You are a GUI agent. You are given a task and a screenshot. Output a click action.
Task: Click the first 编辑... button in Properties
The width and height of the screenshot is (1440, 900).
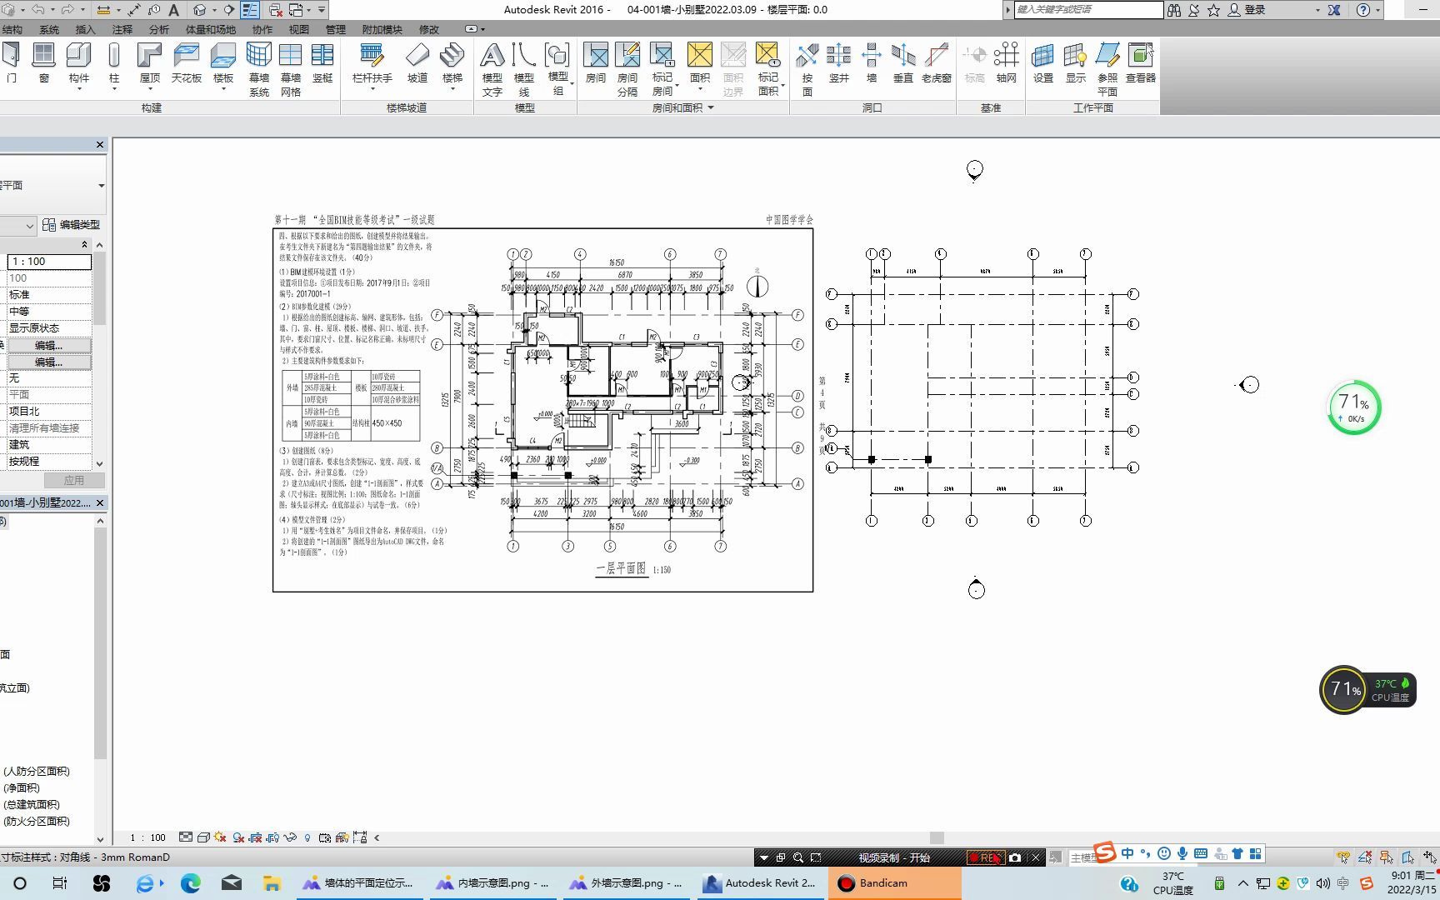click(x=49, y=345)
